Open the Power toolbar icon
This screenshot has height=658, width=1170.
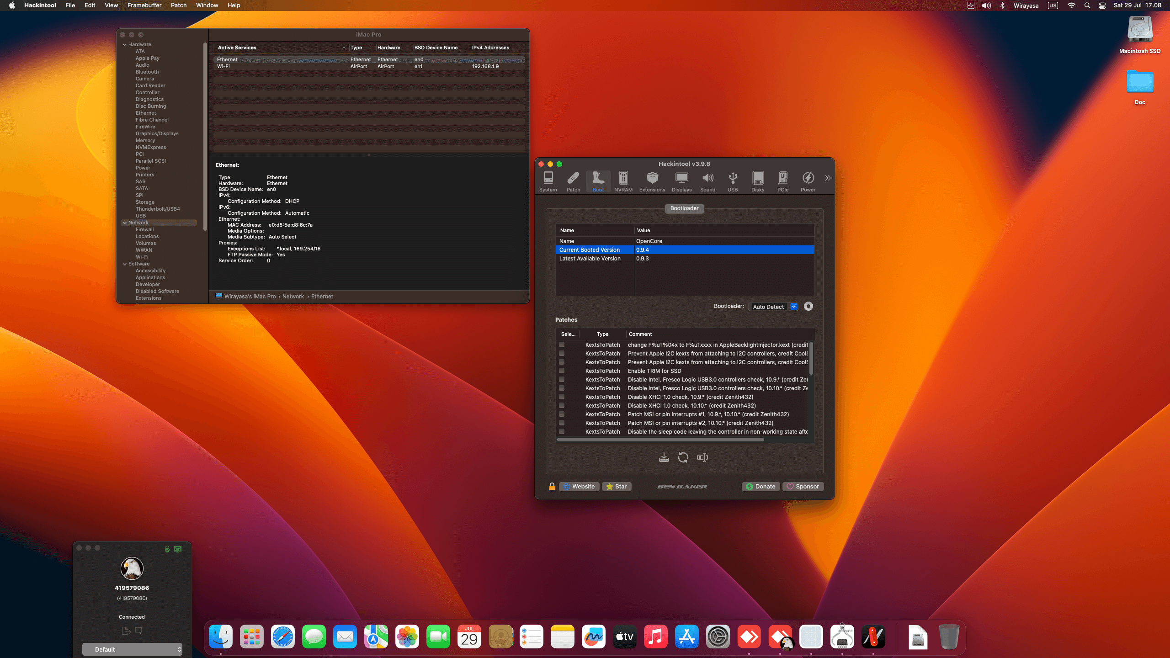tap(808, 181)
